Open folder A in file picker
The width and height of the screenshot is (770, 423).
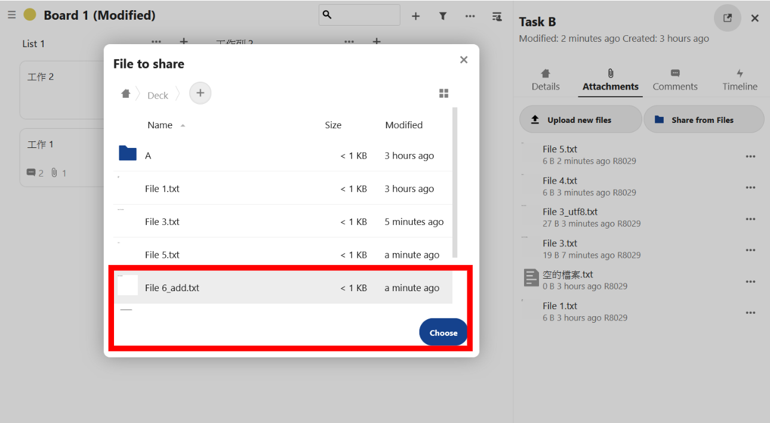tap(282, 155)
